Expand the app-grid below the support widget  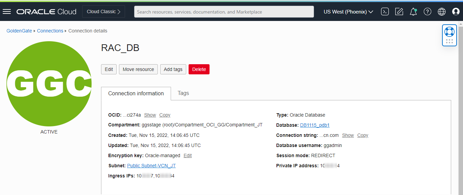449,41
